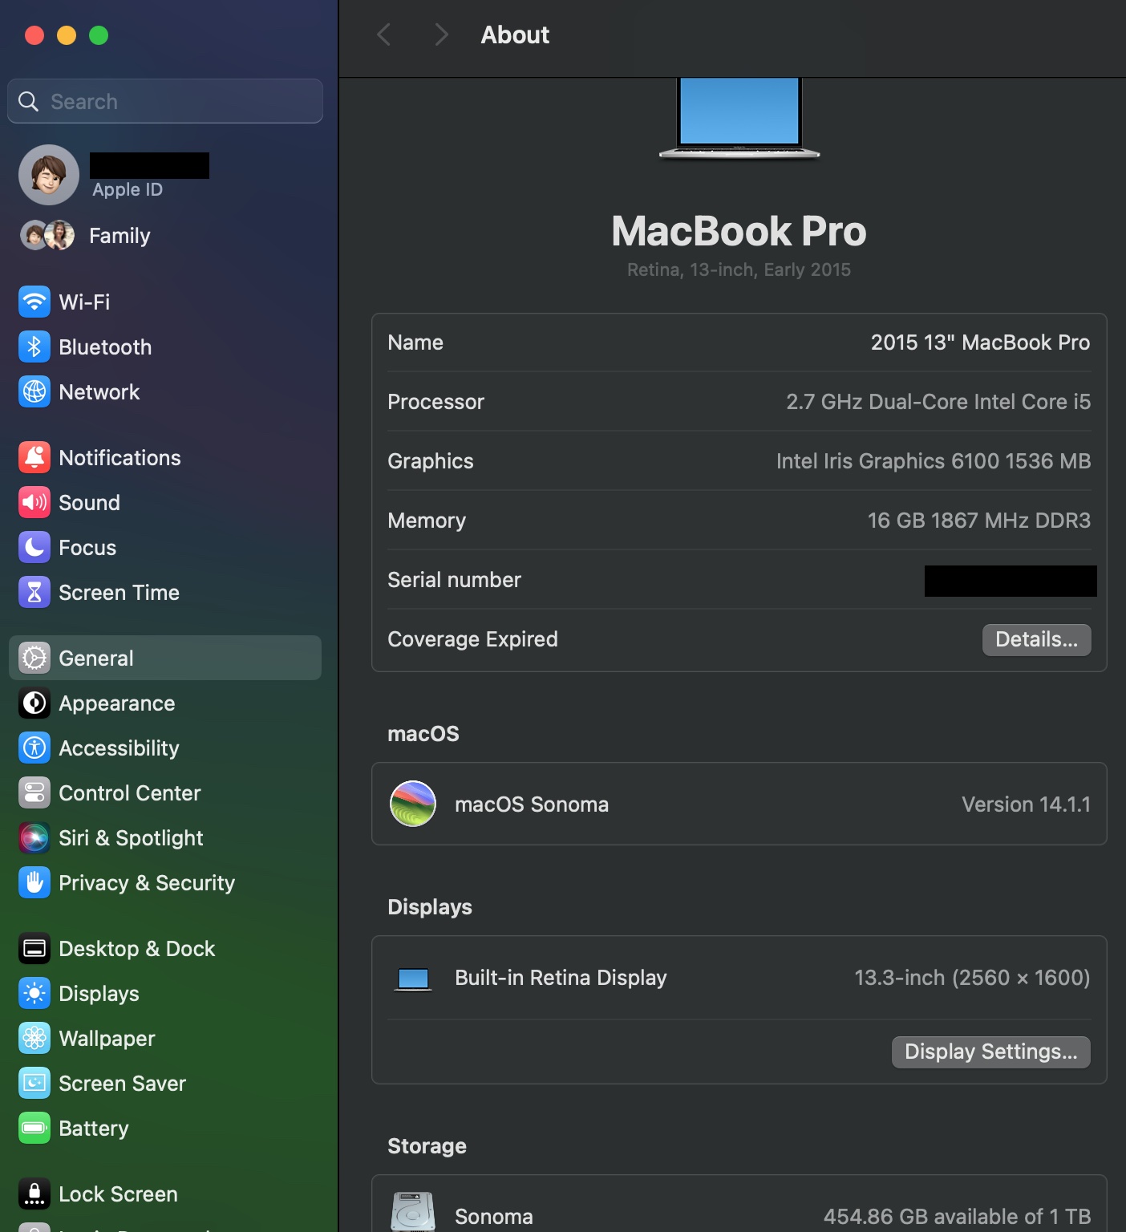
Task: Click '13.3-inch (2560 × 1600)' display text
Action: coord(972,978)
